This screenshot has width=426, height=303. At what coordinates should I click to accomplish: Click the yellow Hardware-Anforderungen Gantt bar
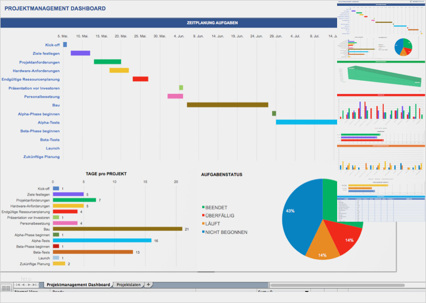click(x=119, y=70)
